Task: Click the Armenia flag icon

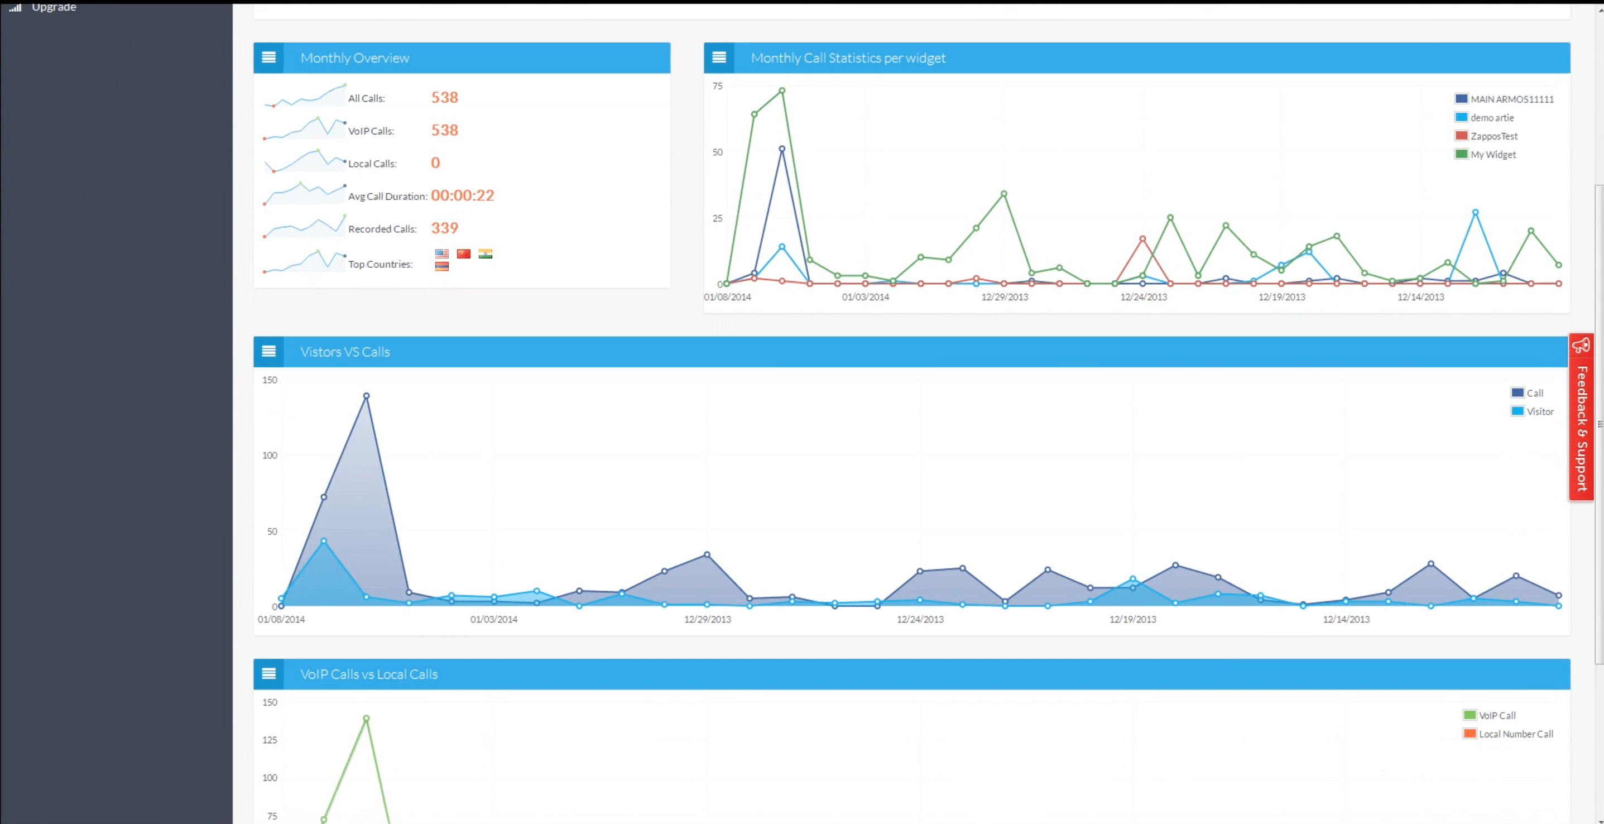Action: (x=441, y=266)
